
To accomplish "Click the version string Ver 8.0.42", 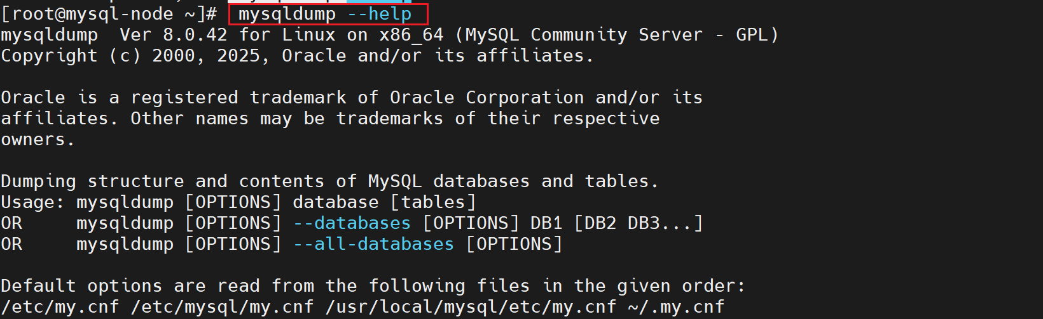I will pos(174,35).
